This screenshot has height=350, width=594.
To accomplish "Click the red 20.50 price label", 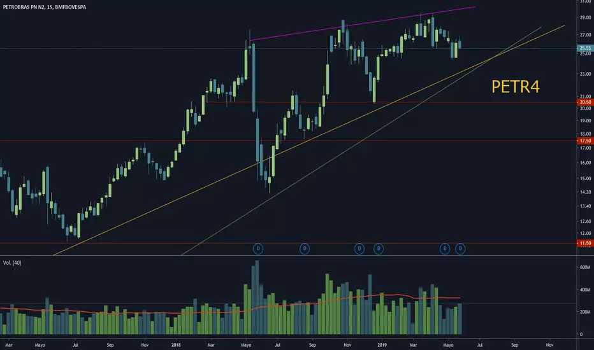I will click(585, 102).
